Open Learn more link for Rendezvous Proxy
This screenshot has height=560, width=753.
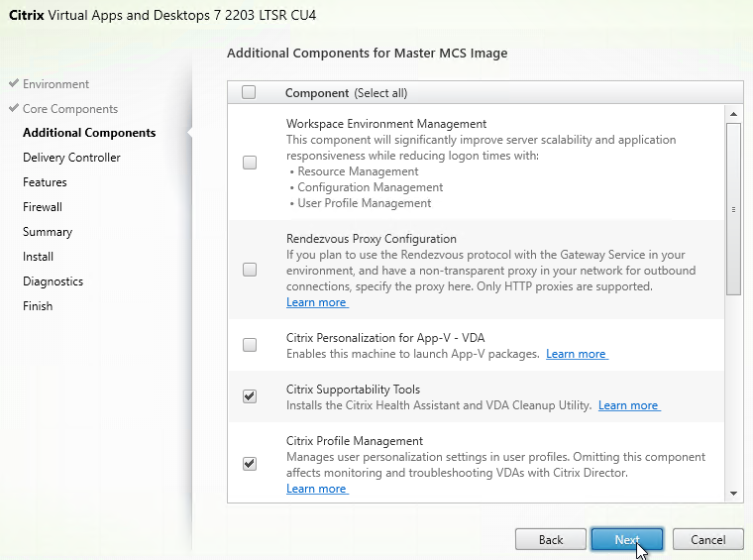(316, 302)
